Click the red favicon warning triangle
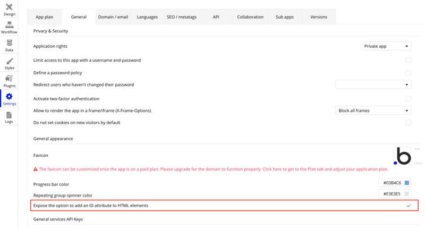Image resolution: width=425 pixels, height=229 pixels. (36, 169)
